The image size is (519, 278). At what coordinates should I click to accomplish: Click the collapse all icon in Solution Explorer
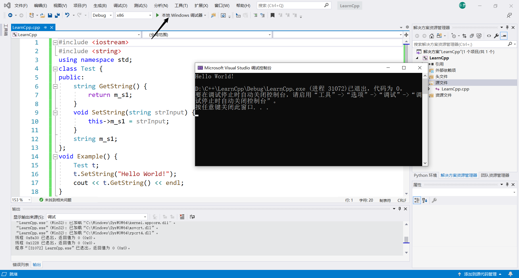(x=472, y=36)
